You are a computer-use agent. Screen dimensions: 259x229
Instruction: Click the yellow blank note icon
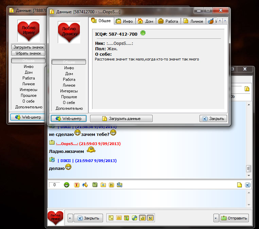pyautogui.click(x=239, y=185)
